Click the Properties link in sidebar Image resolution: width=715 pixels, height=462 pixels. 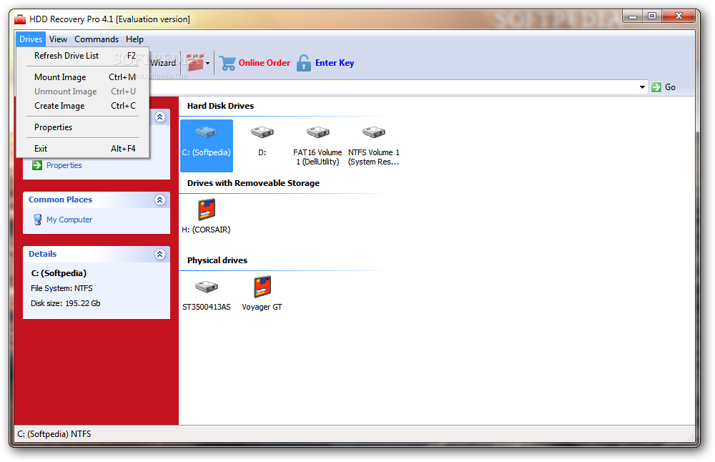pos(64,165)
